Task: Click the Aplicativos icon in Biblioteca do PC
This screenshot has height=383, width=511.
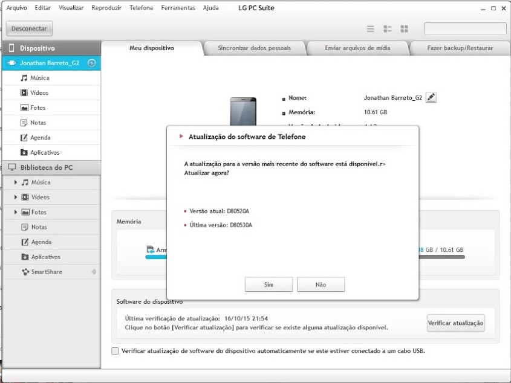Action: 25,257
